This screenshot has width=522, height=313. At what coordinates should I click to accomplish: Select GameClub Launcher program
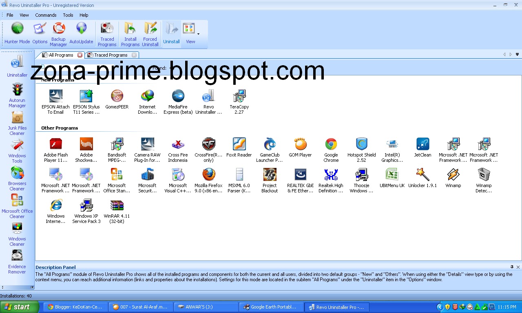pos(270,150)
